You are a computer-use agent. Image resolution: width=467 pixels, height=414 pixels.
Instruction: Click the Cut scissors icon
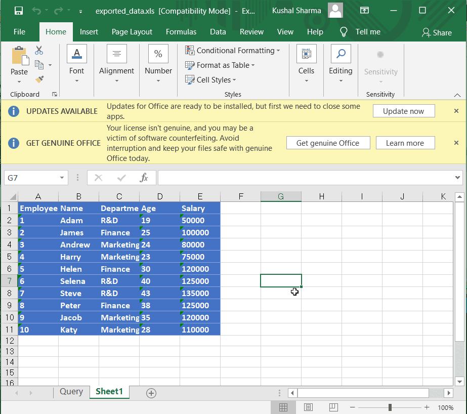click(39, 50)
